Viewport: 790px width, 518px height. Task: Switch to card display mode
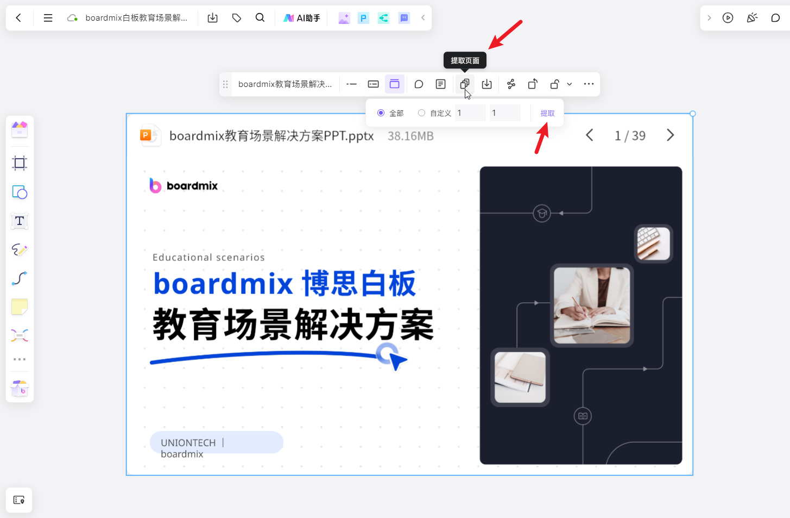374,84
